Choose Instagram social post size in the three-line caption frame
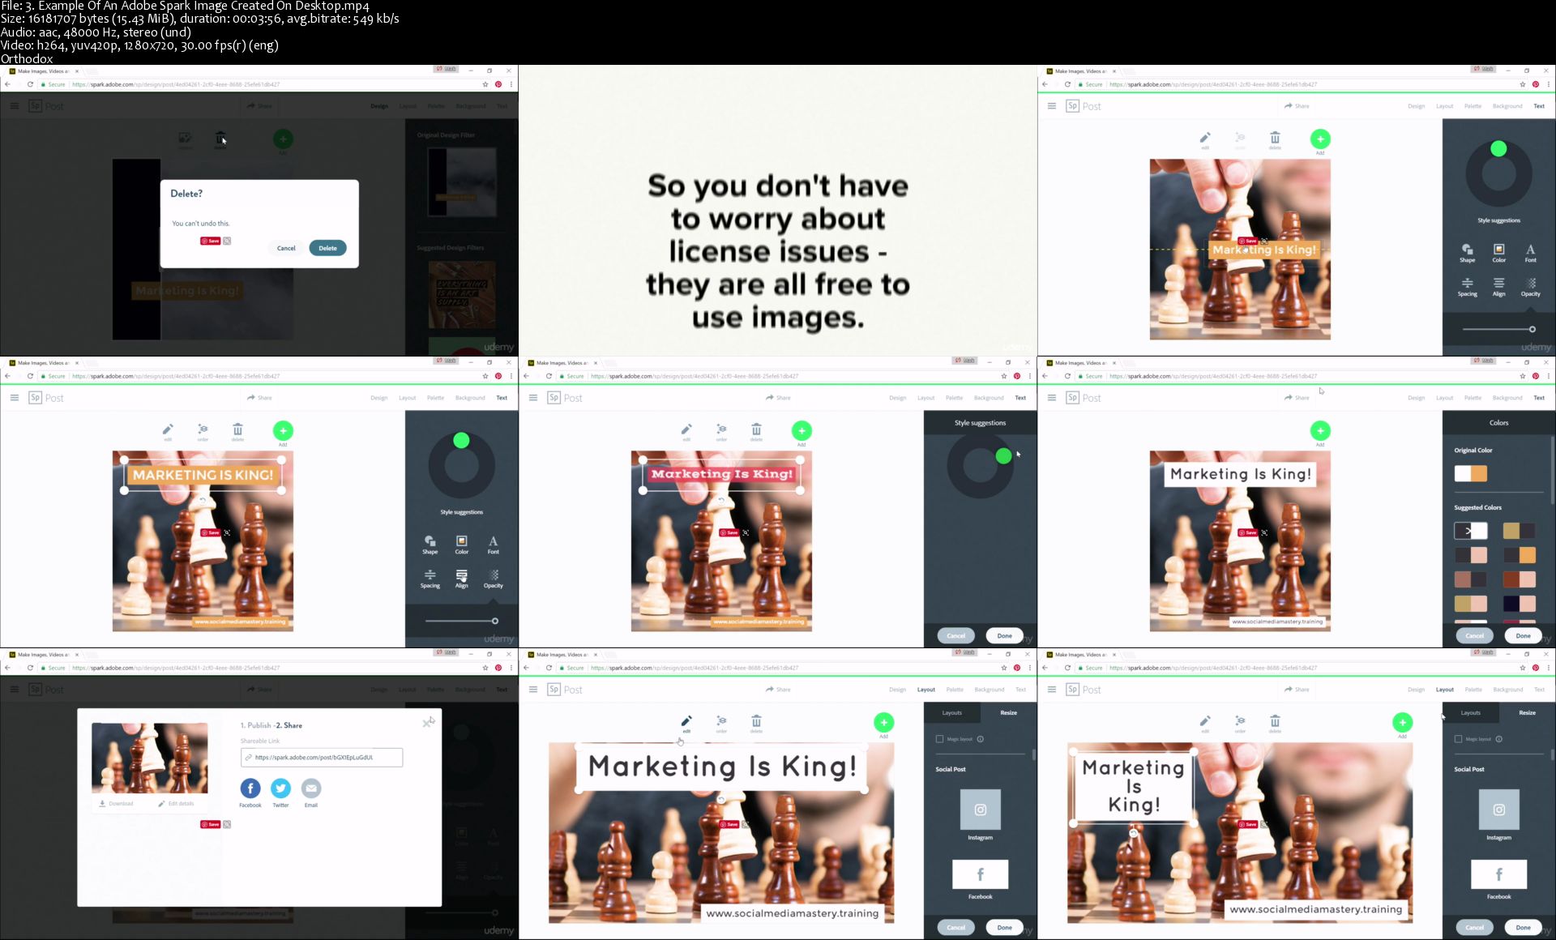This screenshot has width=1556, height=940. pos(1498,810)
